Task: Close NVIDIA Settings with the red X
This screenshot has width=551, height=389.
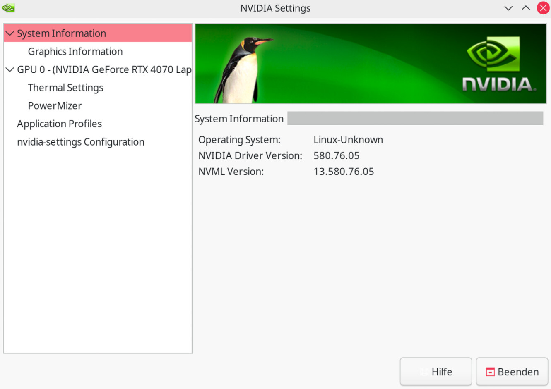Action: pos(543,8)
